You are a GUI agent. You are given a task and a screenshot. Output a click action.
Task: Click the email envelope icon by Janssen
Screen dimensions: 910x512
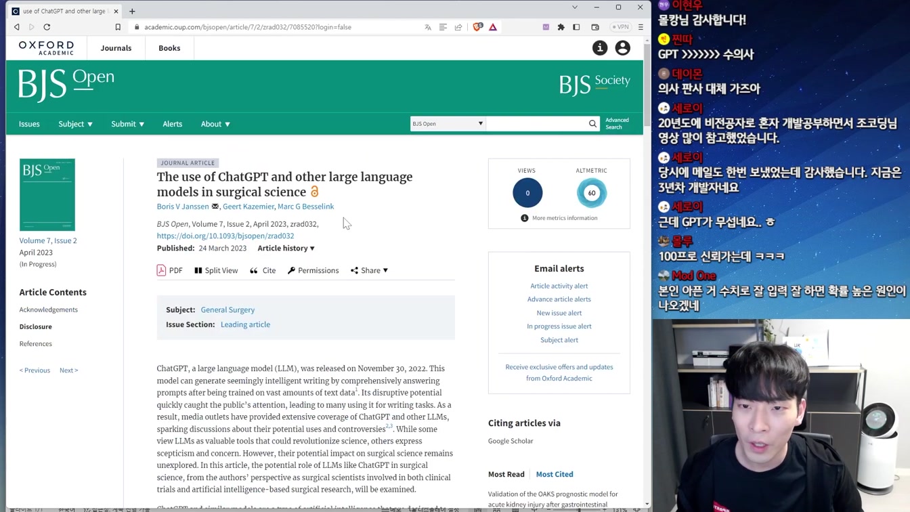(x=215, y=207)
